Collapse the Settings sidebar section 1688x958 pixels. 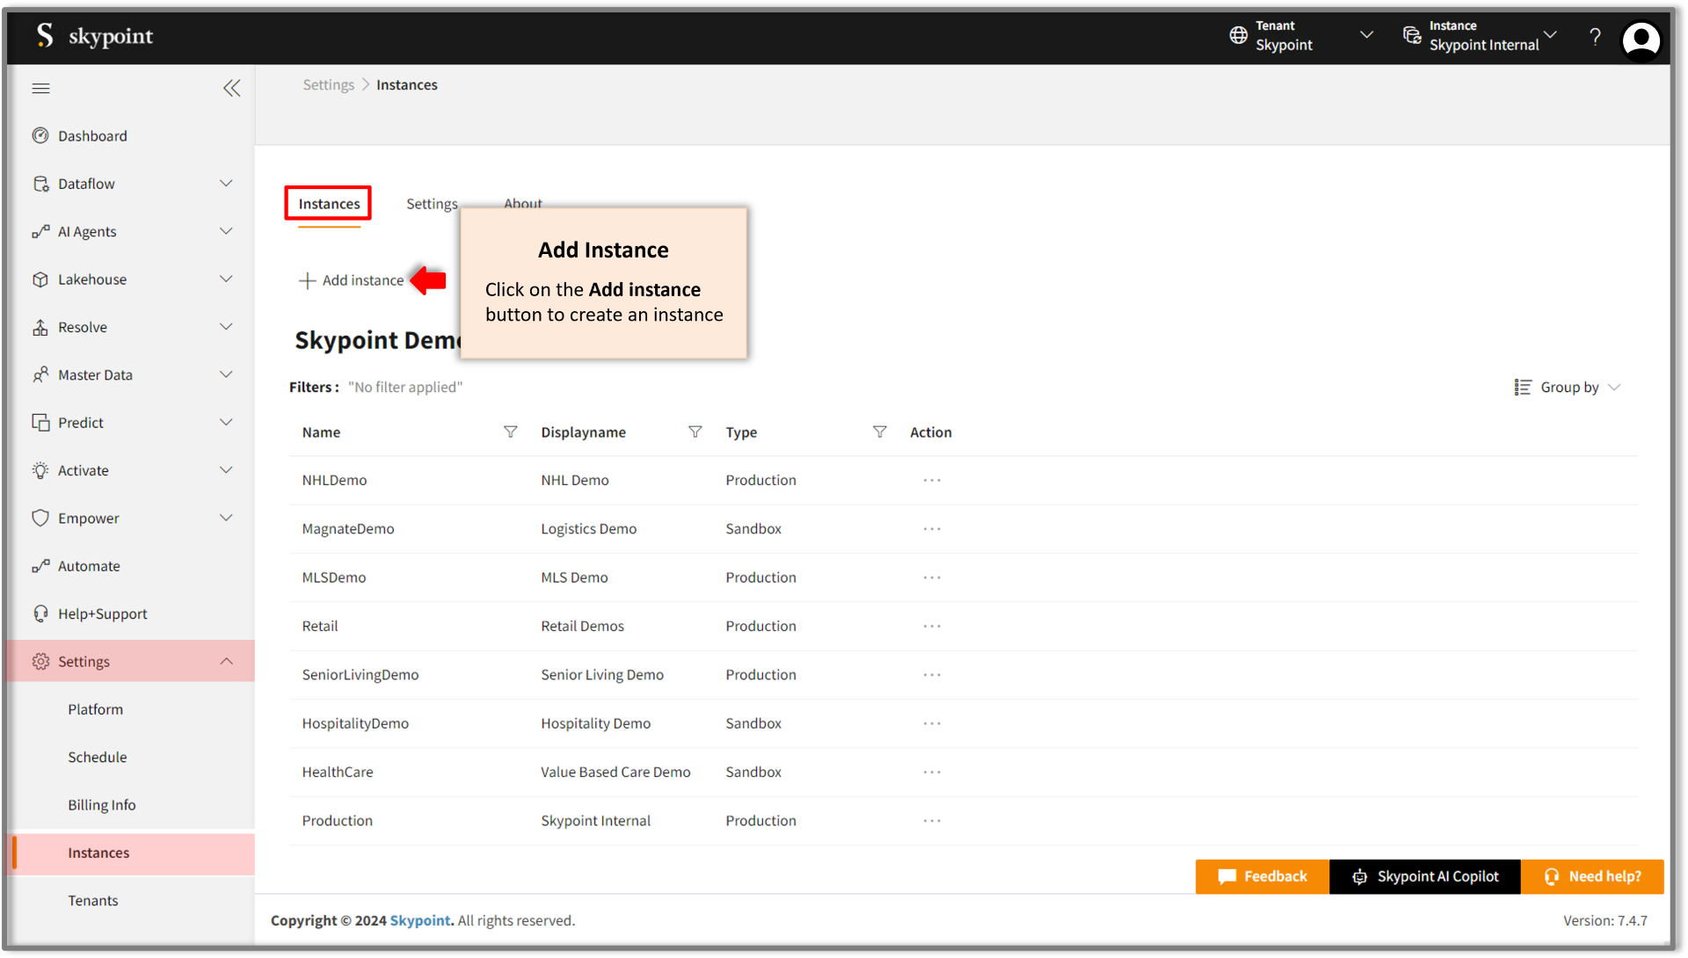[226, 661]
